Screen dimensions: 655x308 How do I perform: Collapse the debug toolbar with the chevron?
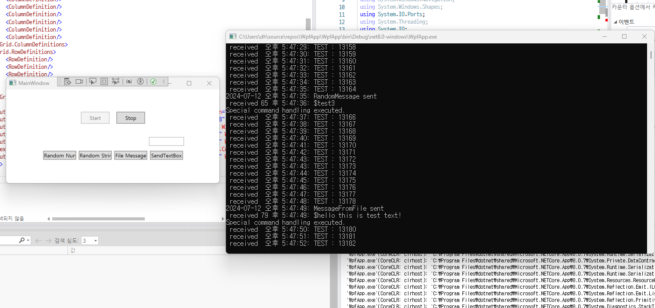(164, 81)
